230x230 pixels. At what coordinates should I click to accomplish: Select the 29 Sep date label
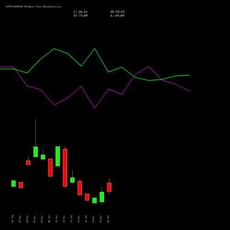[x=27, y=219]
